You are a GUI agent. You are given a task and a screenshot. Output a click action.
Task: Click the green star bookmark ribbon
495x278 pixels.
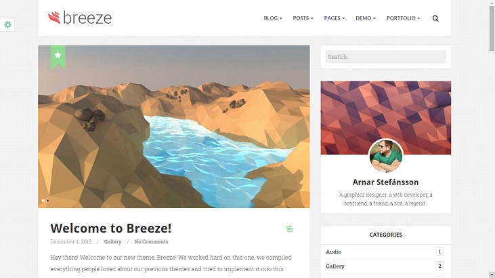[58, 57]
